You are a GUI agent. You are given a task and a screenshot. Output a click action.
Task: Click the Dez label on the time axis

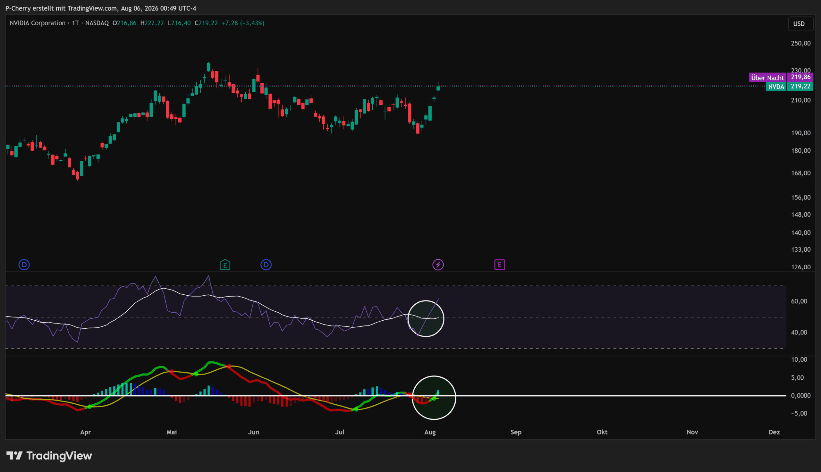[774, 432]
